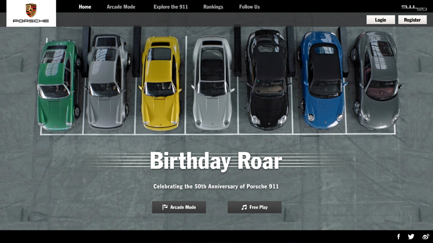Viewport: 433px width, 243px height.
Task: Select the Rankings menu item
Action: [x=213, y=7]
